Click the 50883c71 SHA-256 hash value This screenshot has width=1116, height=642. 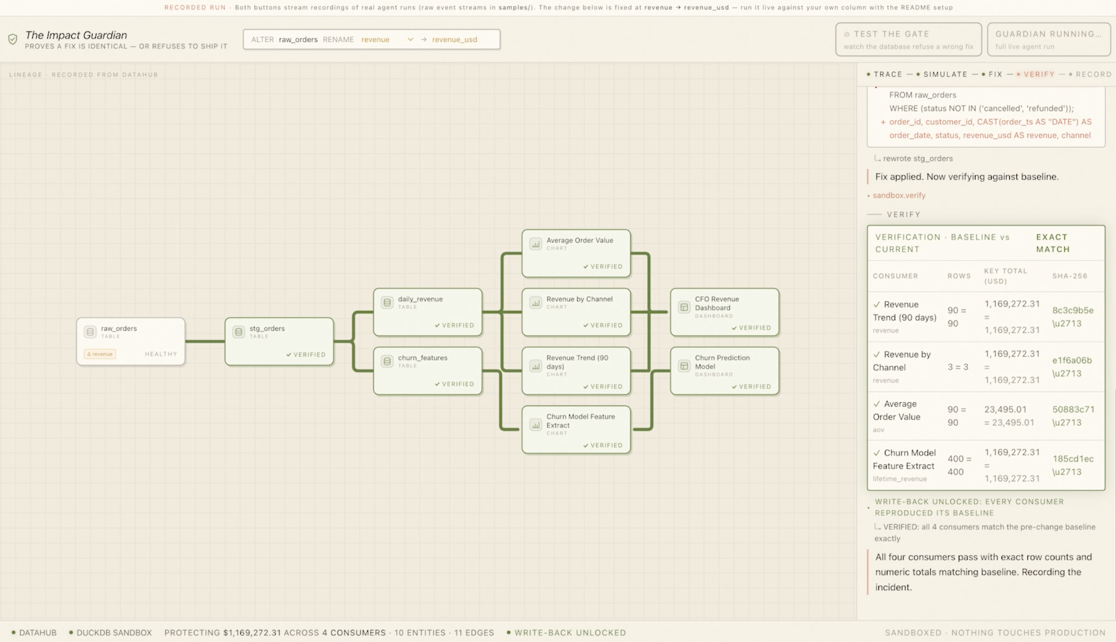coord(1073,409)
